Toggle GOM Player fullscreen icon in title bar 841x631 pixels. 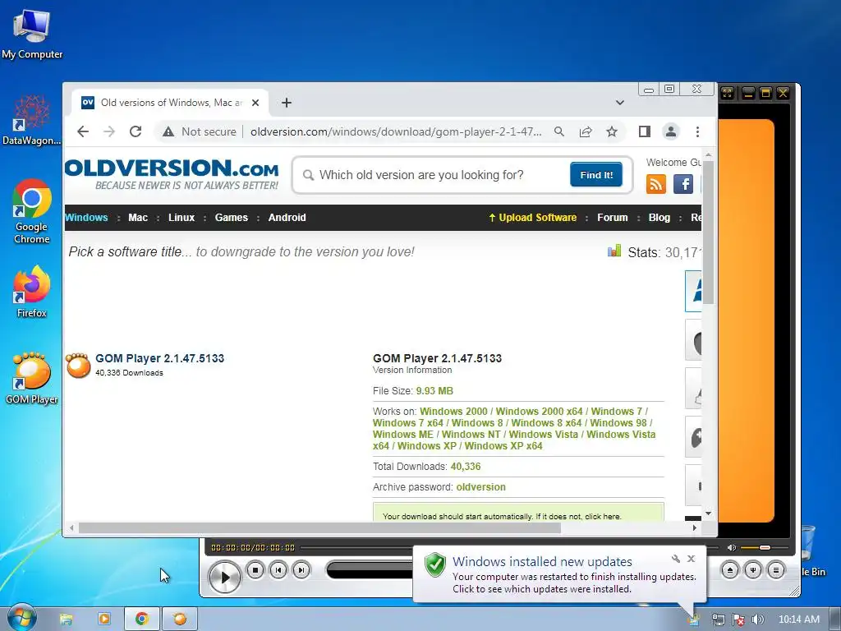point(728,93)
